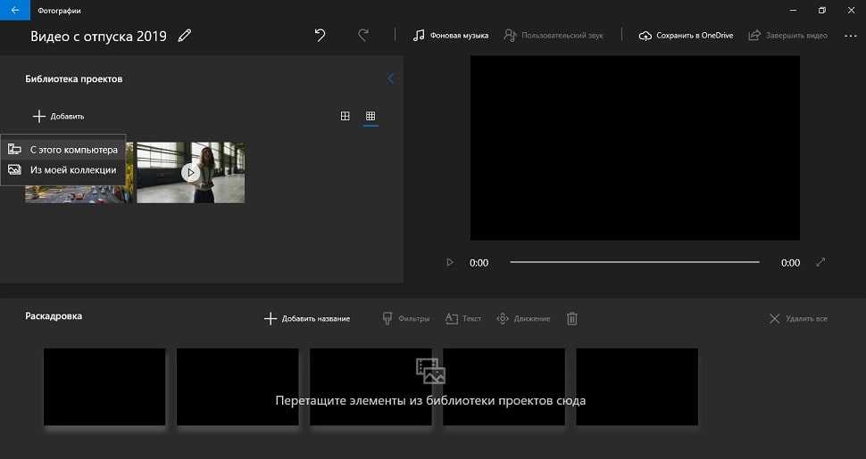Click the preview playback seek bar
Screen dimensions: 866x459
tap(634, 262)
